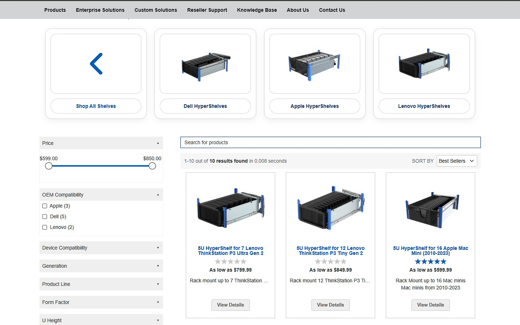Collapse the OEM Compatibility filter

(x=101, y=195)
